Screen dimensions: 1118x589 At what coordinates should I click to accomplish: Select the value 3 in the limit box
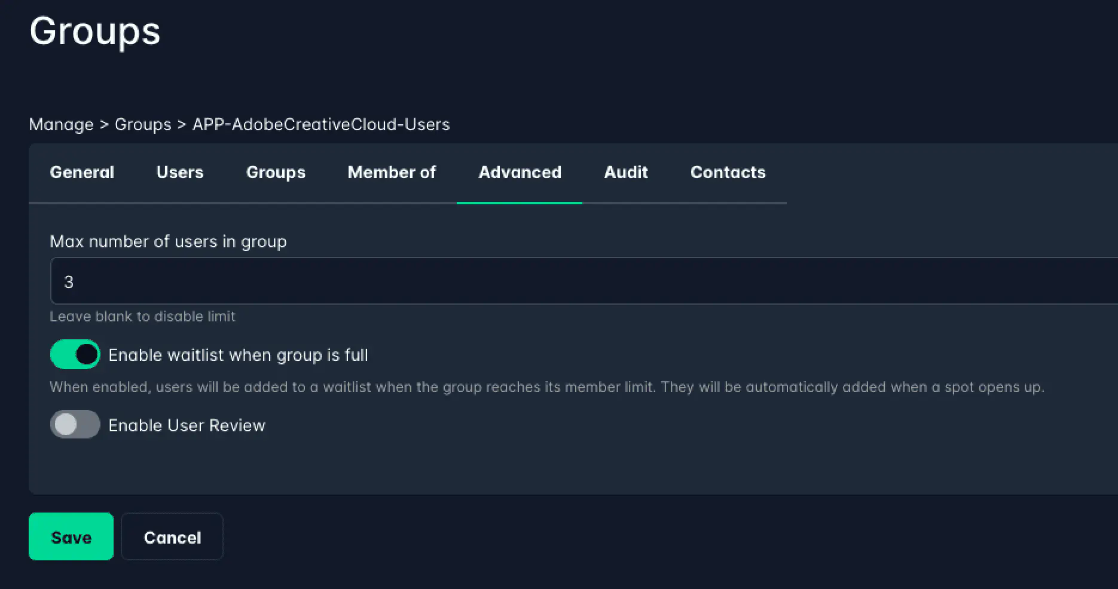point(69,281)
